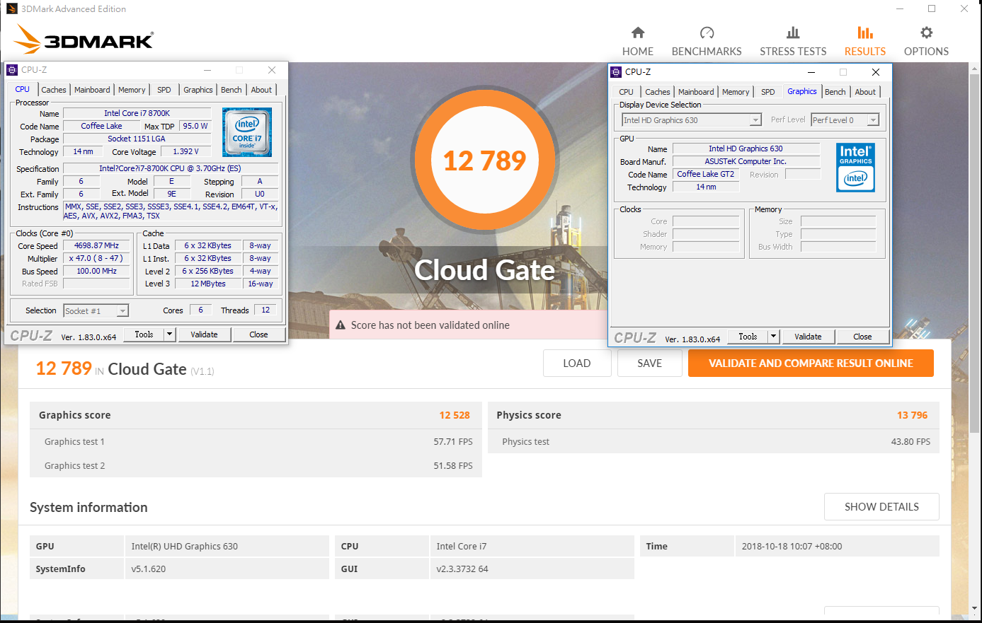This screenshot has width=982, height=623.
Task: Click the circular 12 789 score badge
Action: click(485, 161)
